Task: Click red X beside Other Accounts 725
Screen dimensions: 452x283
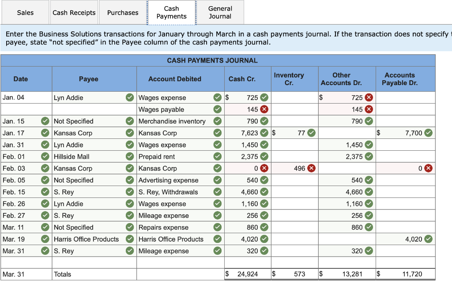Action: pos(369,97)
